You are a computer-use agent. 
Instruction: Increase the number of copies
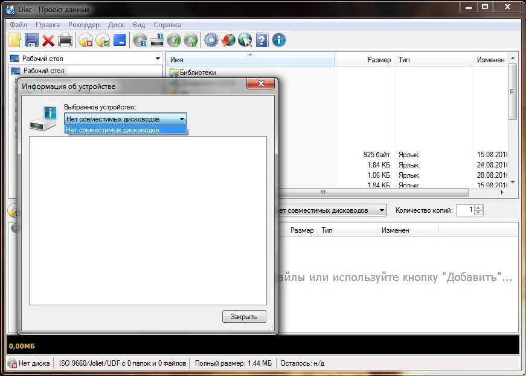pyautogui.click(x=479, y=207)
